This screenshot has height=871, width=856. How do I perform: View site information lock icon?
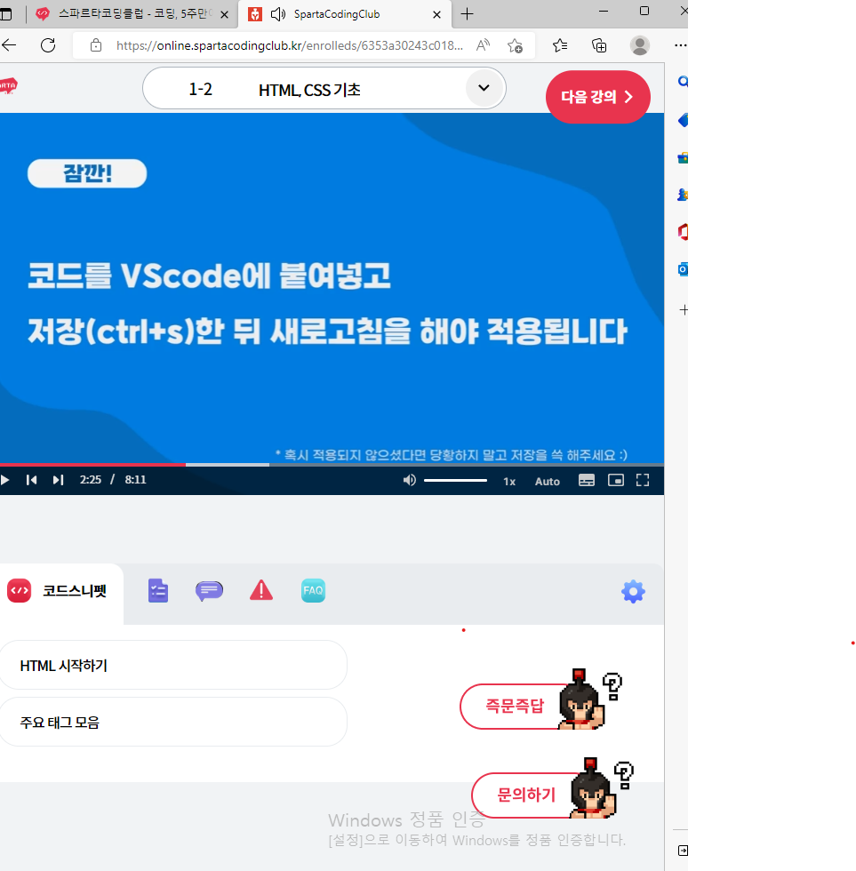click(x=96, y=45)
